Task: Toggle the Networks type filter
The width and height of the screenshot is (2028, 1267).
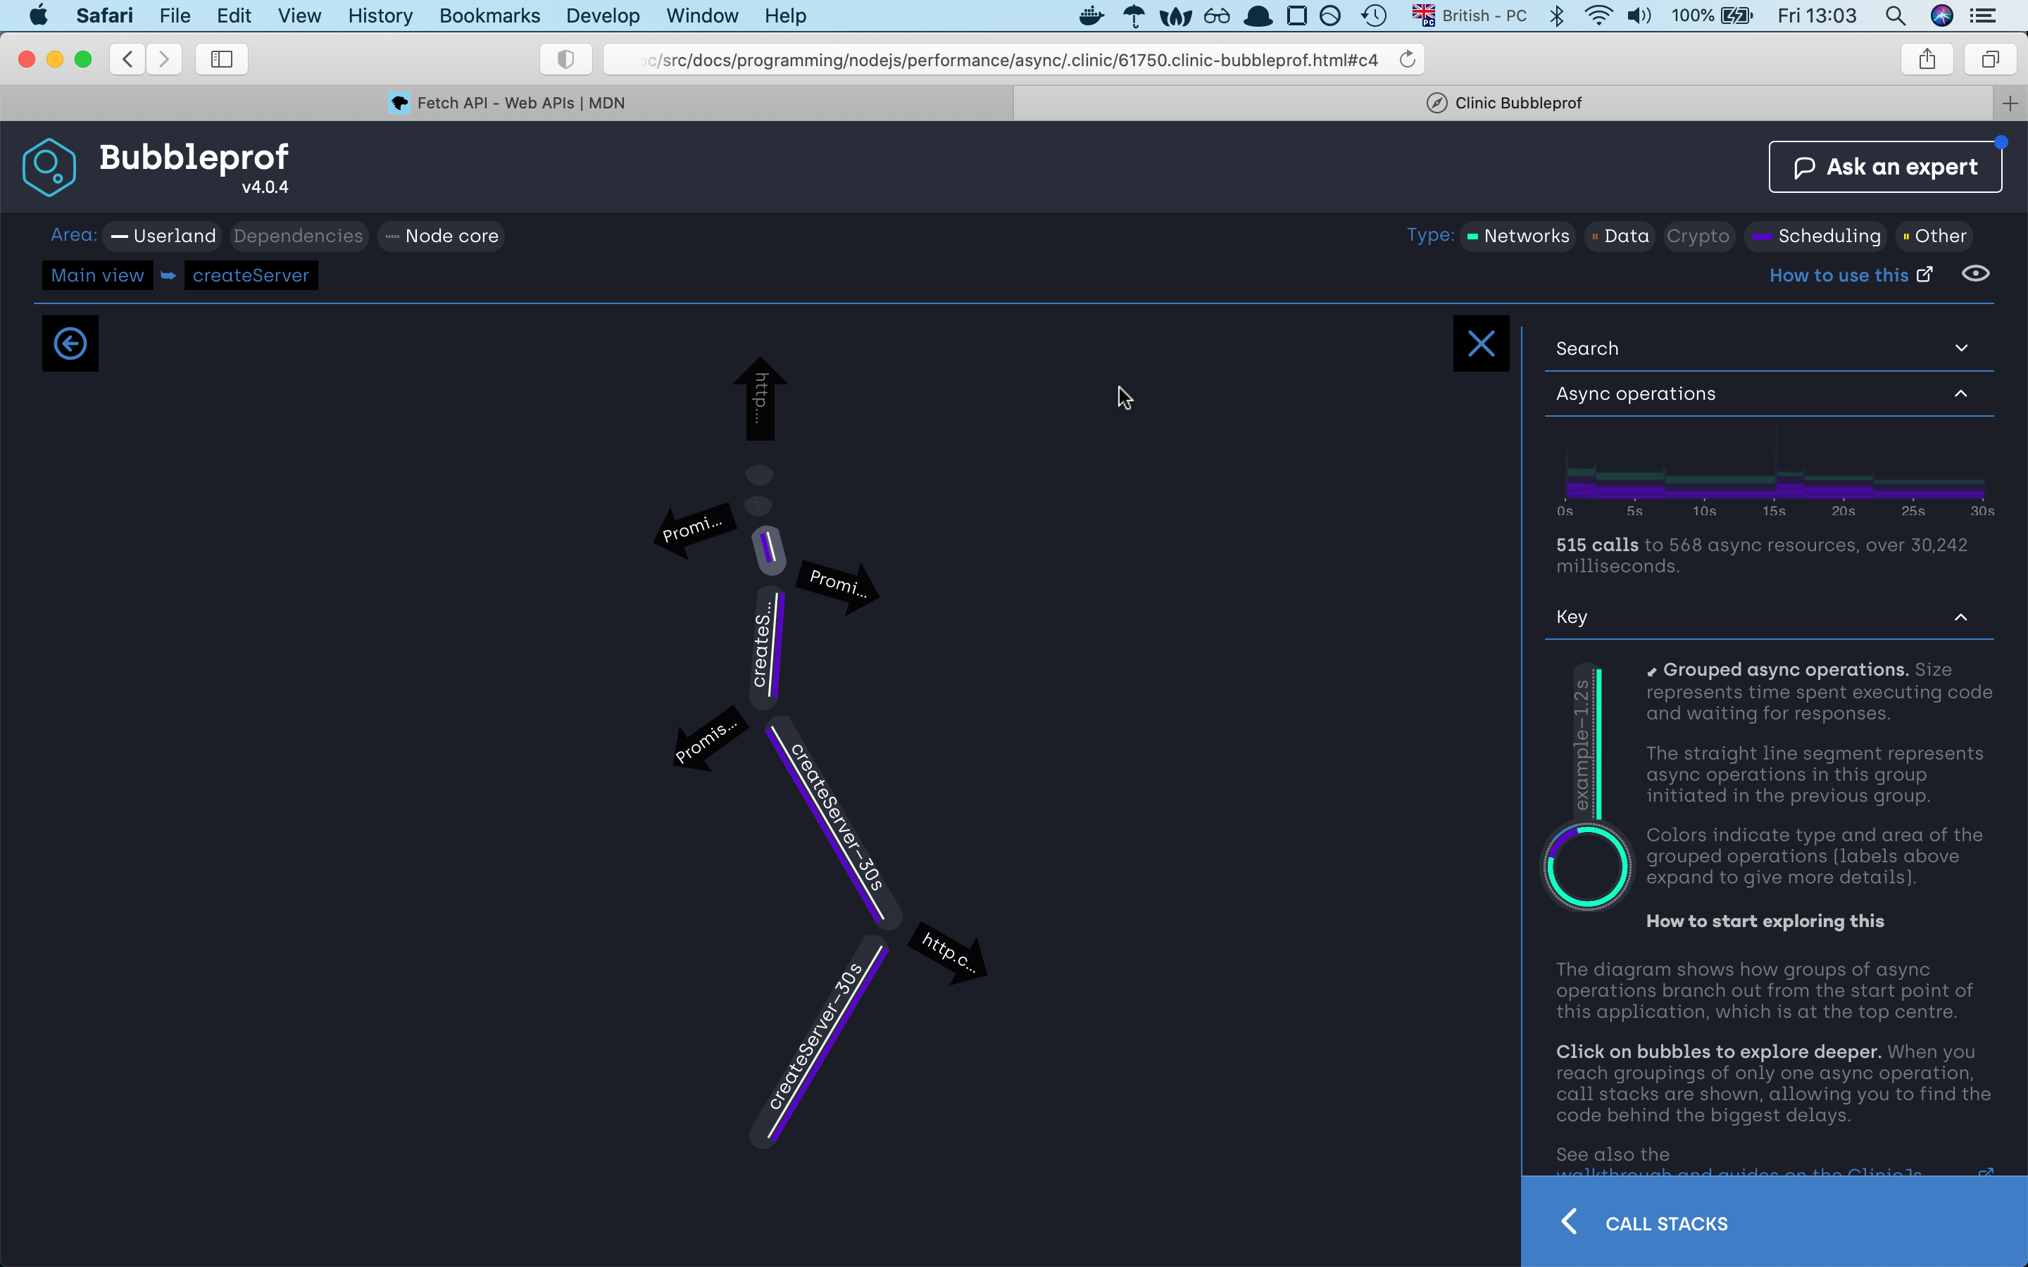Action: (x=1517, y=237)
